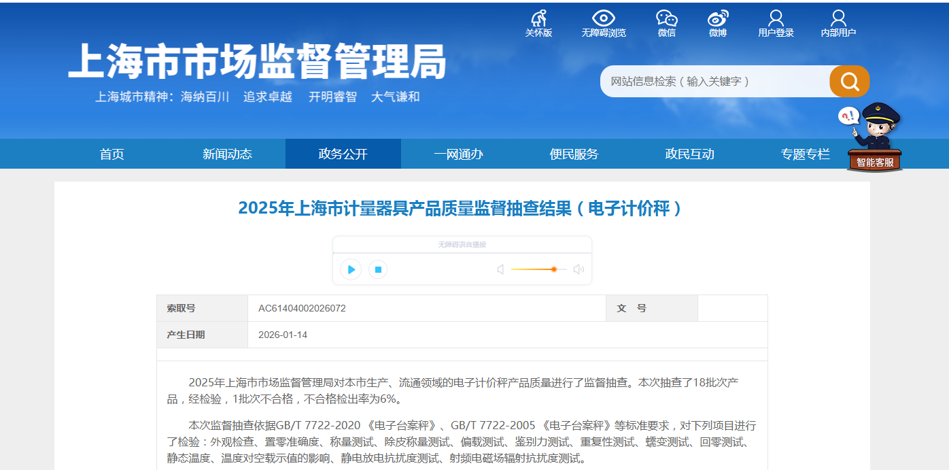Click the 用户登录 user login icon
The height and width of the screenshot is (470, 949).
coord(776,23)
